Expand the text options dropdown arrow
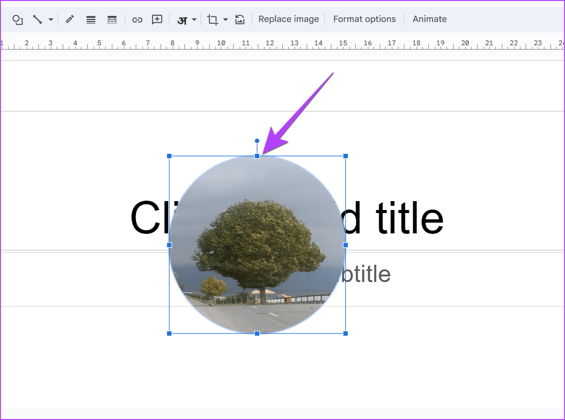This screenshot has width=565, height=420. tap(193, 19)
